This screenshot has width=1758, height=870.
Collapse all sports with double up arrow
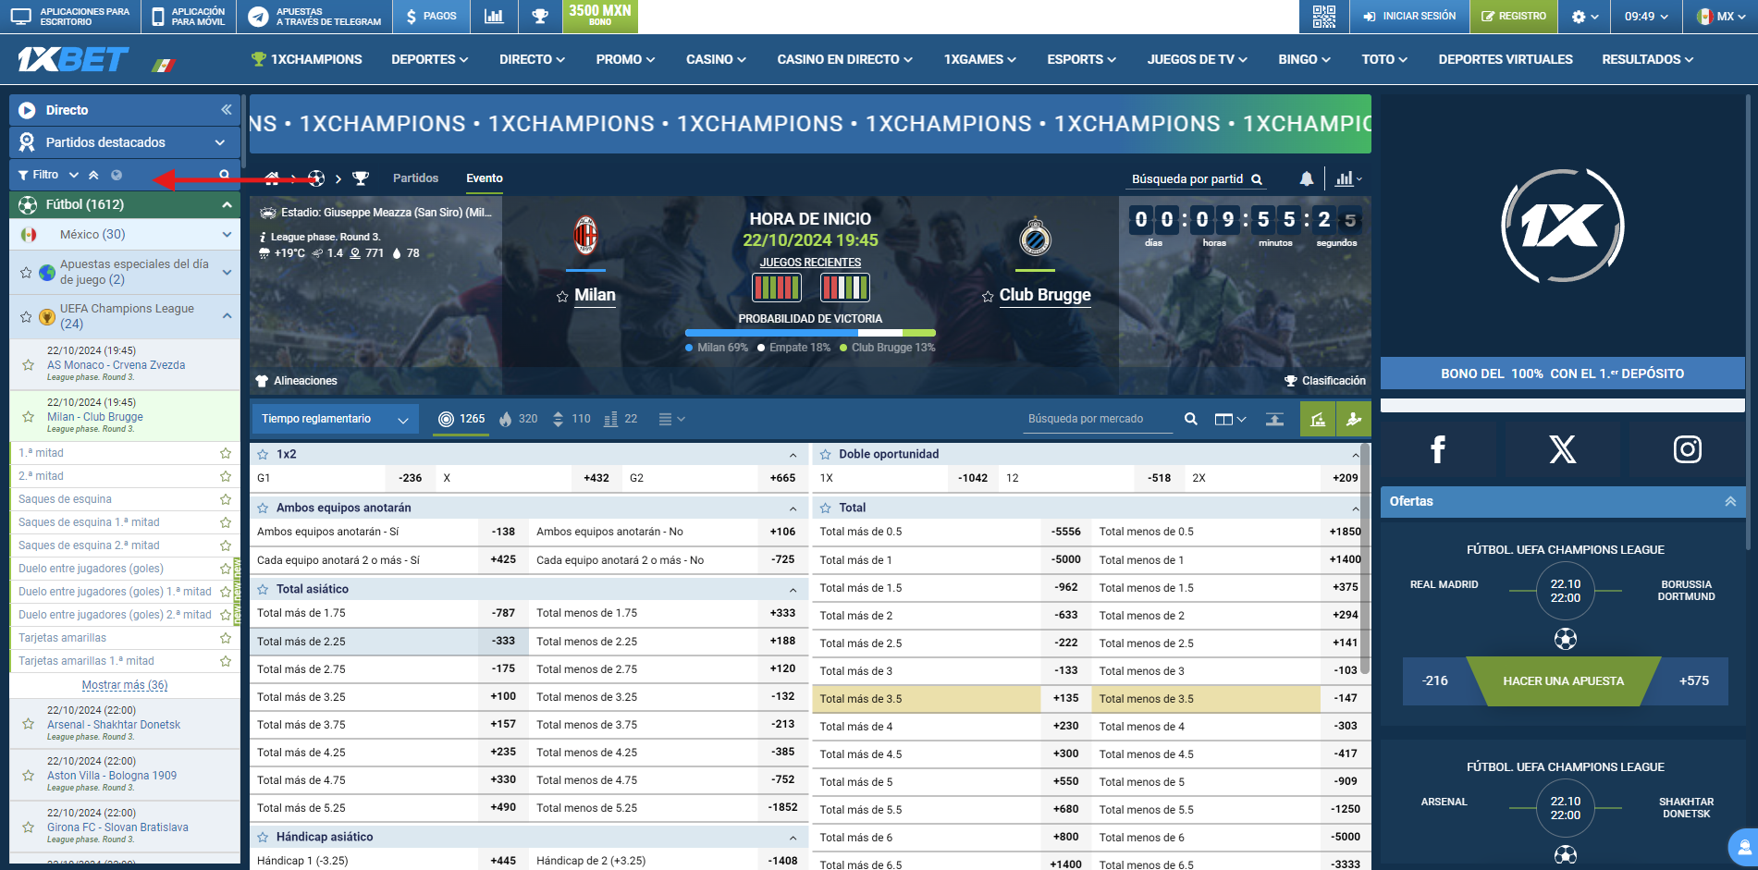pyautogui.click(x=93, y=175)
